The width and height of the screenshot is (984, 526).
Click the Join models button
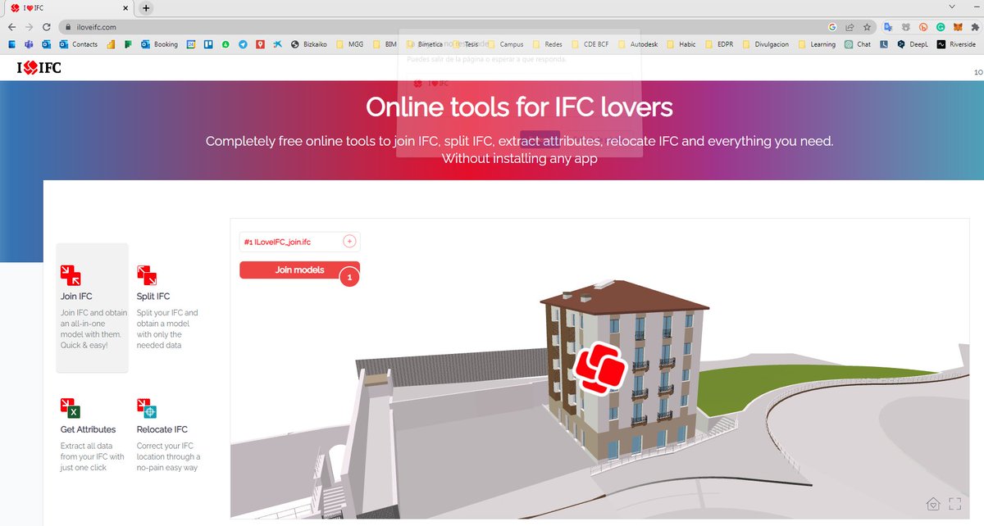299,270
